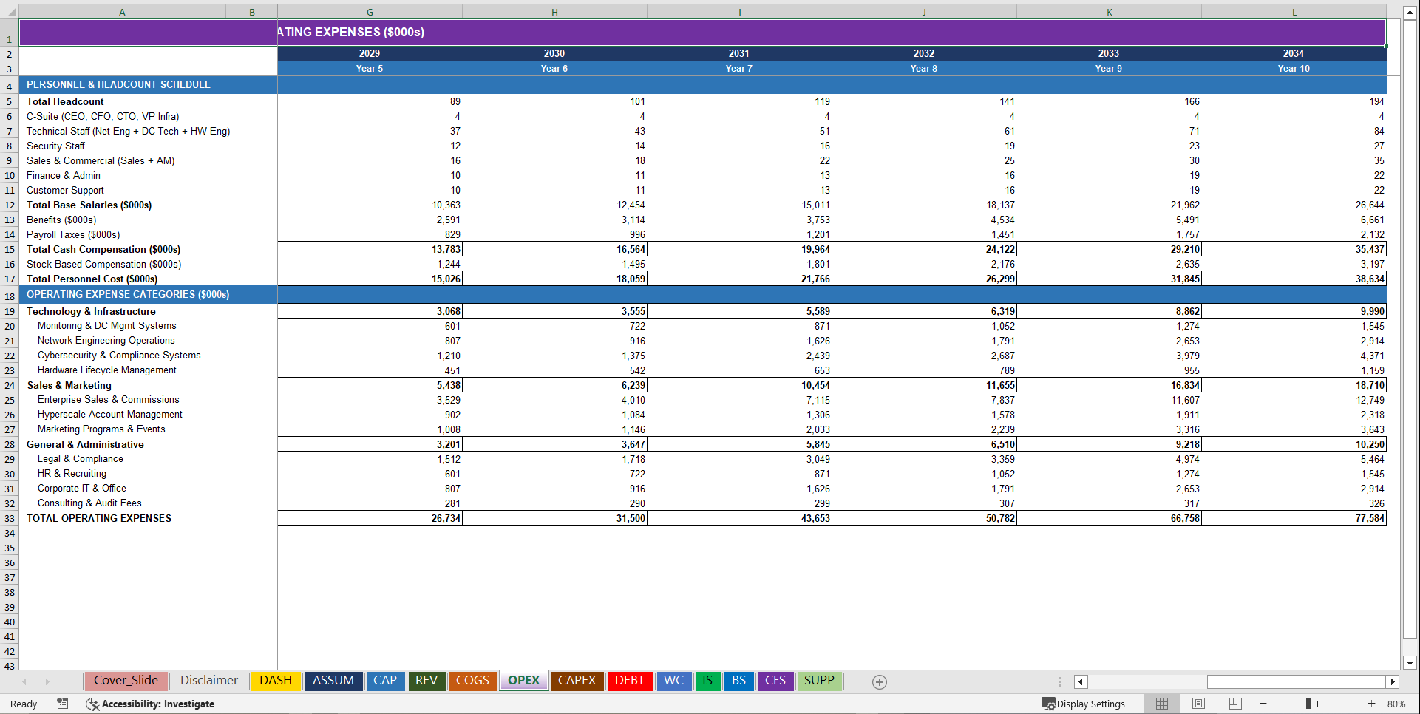The width and height of the screenshot is (1420, 714).
Task: Click the down arrow on vertical scrollbar
Action: (x=1410, y=664)
